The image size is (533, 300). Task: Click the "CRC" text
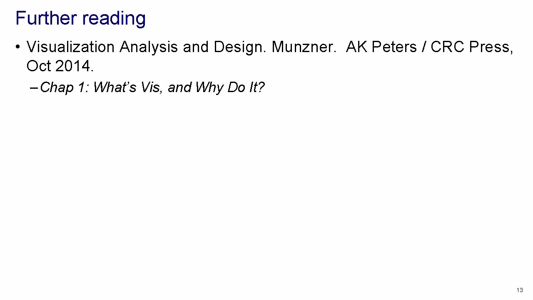coord(448,47)
